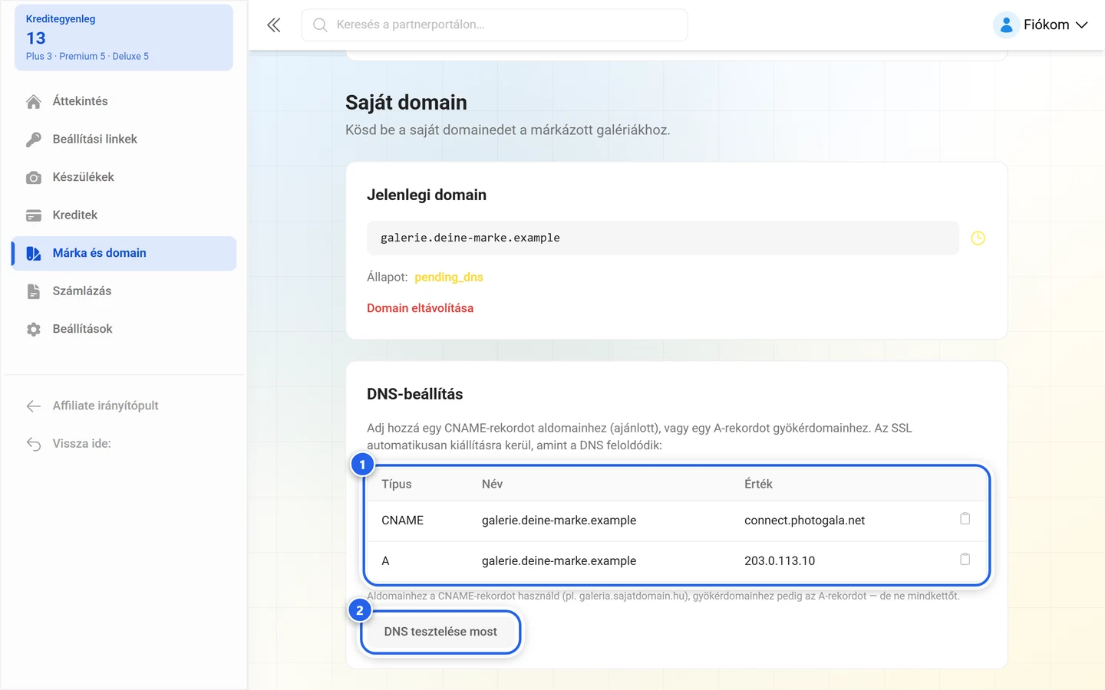Click the Fiókom user avatar icon
The width and height of the screenshot is (1105, 690).
click(1006, 25)
